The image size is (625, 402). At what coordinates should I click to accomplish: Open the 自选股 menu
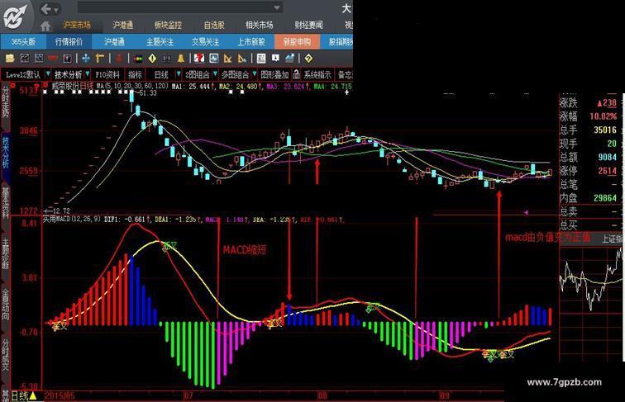click(214, 25)
